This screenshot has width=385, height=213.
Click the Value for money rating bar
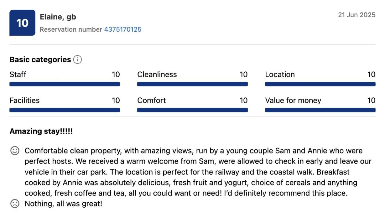click(x=320, y=110)
